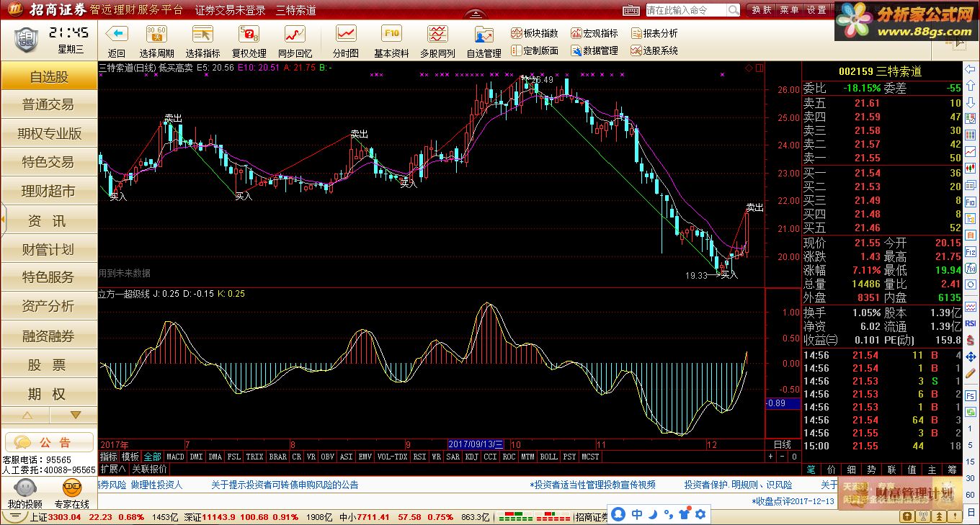This screenshot has width=980, height=525.
Task: Open 选择指标 indicator picker icon
Action: tap(202, 34)
